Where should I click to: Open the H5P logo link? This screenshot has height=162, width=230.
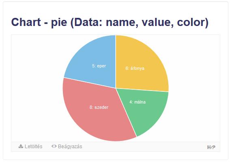tap(211, 147)
